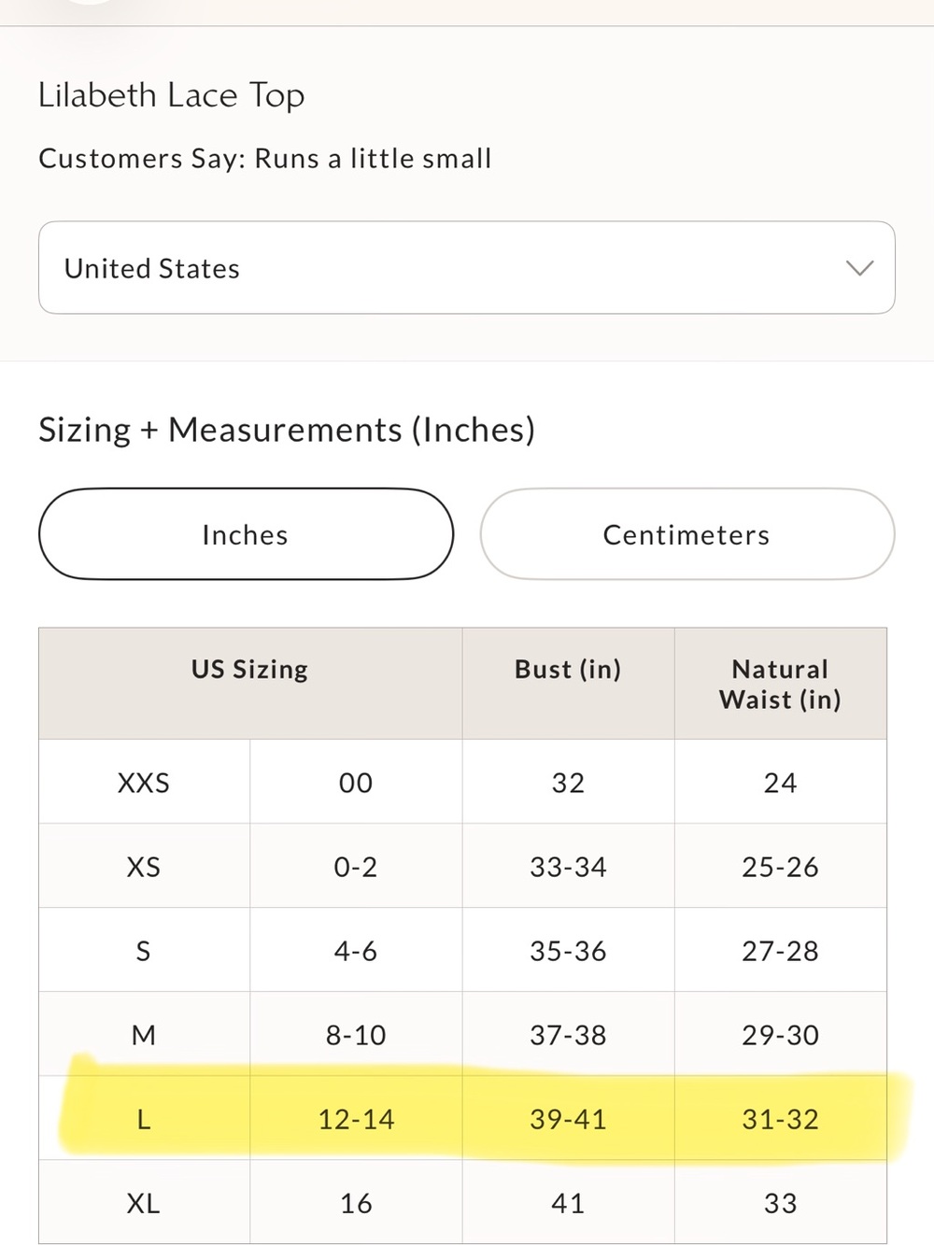Click the 31-32 waist measurement cell
The width and height of the screenshot is (934, 1245).
click(x=780, y=1118)
